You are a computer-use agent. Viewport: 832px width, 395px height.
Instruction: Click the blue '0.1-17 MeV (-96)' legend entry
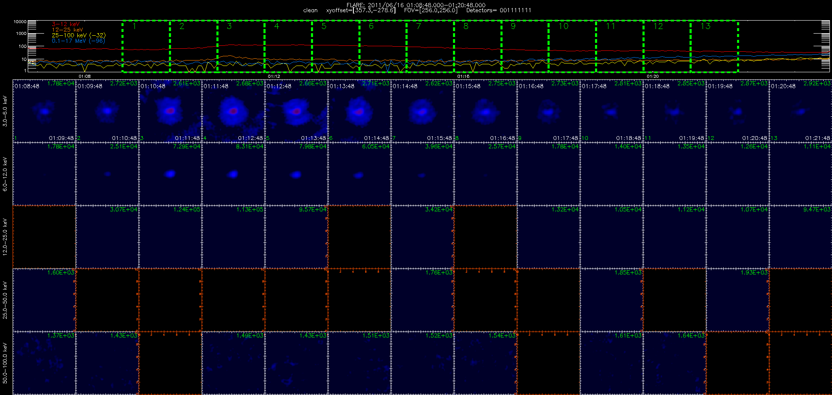tap(78, 41)
